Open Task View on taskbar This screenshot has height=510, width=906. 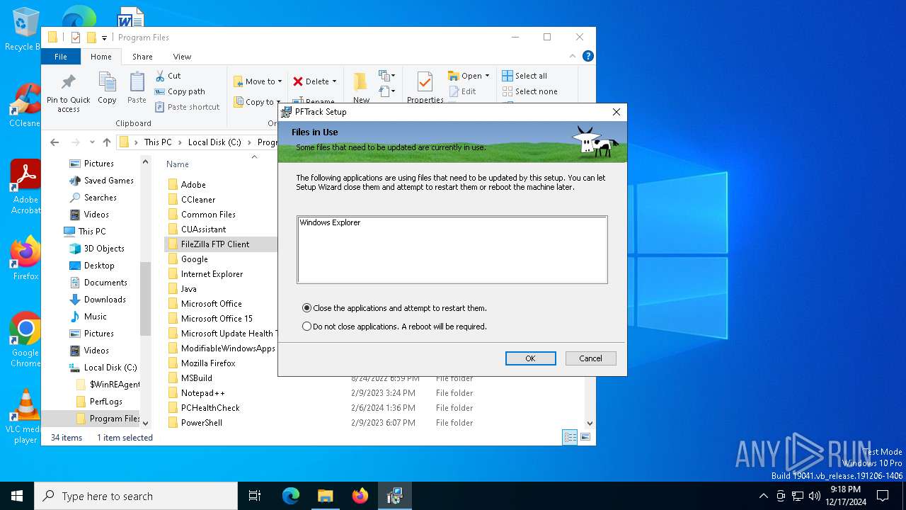255,496
